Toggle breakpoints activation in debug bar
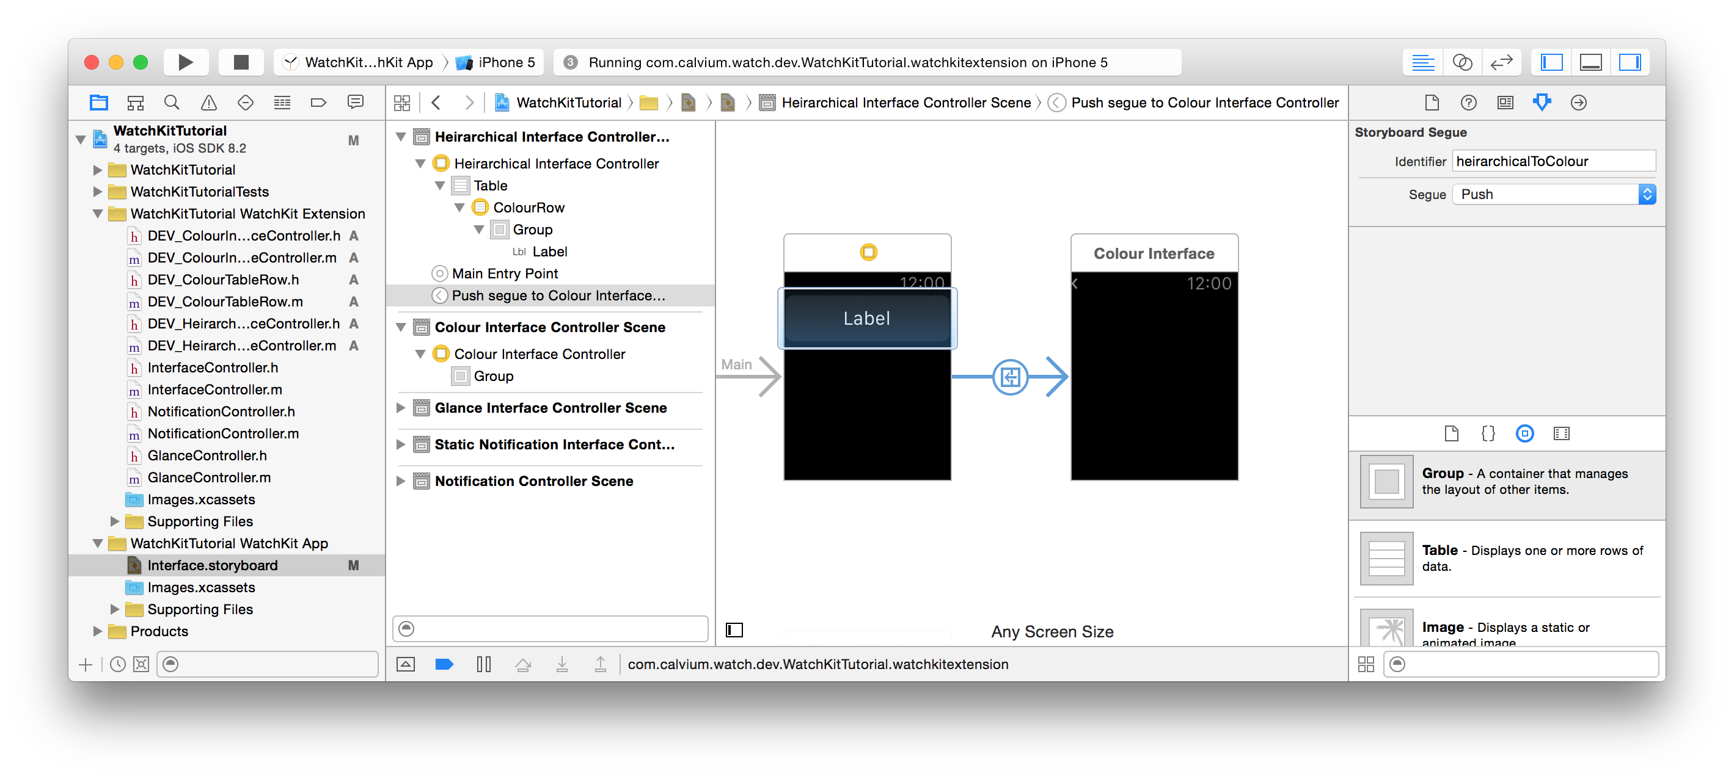 click(x=444, y=665)
